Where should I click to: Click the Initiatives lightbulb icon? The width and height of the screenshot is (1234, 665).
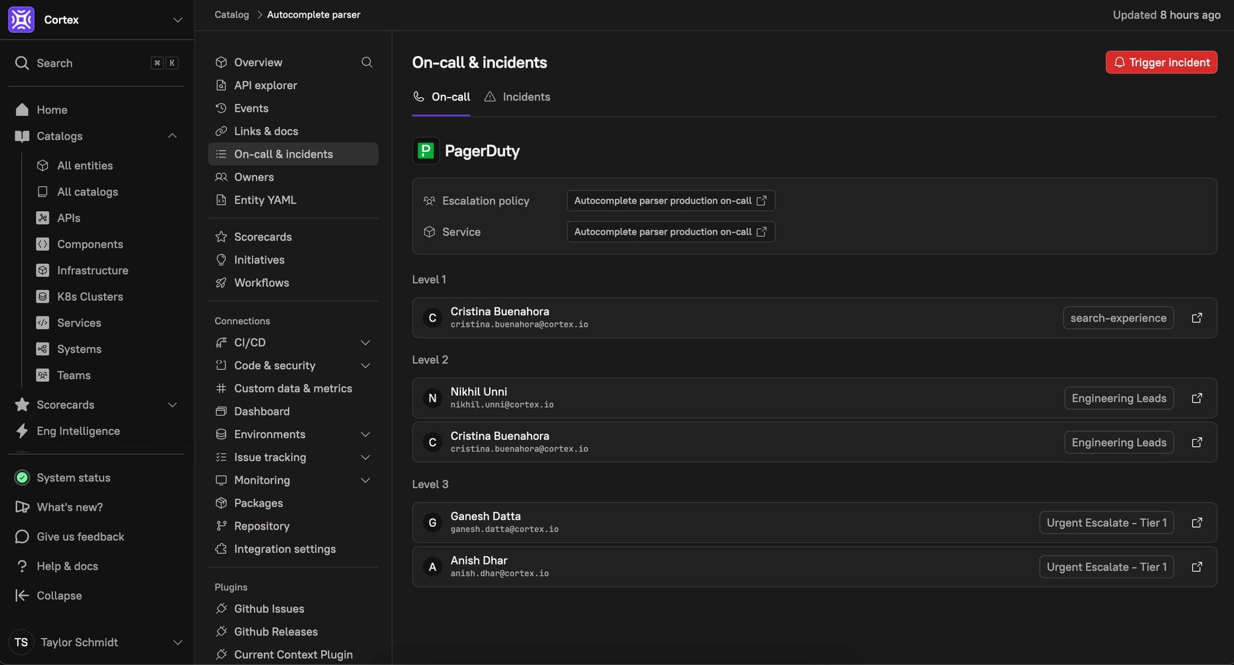click(221, 260)
